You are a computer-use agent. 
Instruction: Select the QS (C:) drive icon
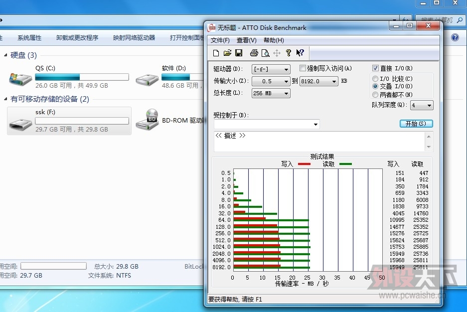coord(20,79)
